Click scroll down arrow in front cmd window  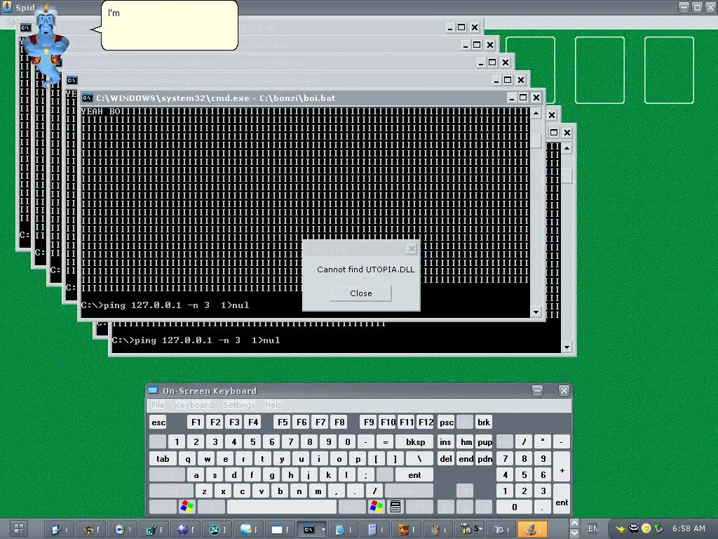tap(536, 312)
